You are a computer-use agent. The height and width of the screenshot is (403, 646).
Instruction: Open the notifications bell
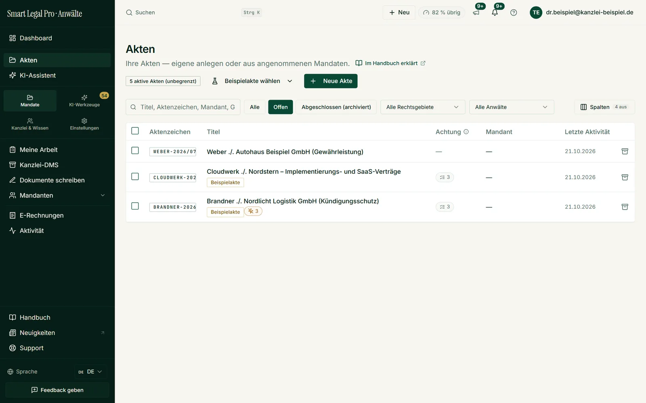pyautogui.click(x=495, y=12)
